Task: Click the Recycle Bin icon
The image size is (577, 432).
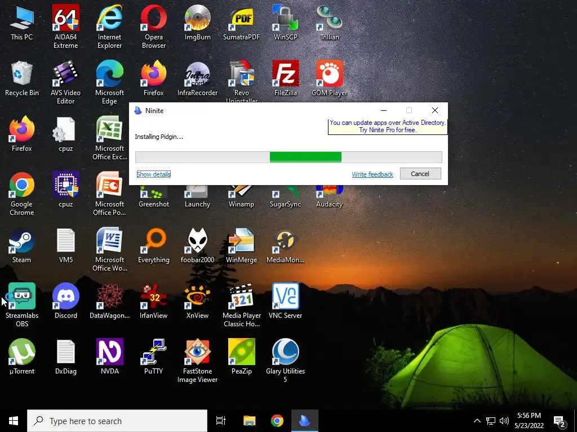Action: [22, 79]
